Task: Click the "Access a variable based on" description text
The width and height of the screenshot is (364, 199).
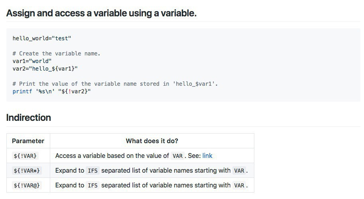Action: click(112, 156)
